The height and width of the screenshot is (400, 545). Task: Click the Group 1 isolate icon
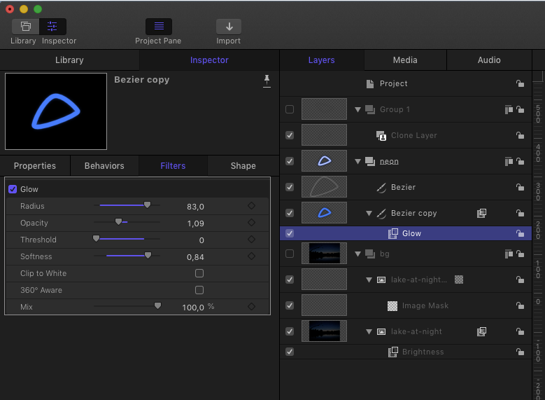coord(509,110)
